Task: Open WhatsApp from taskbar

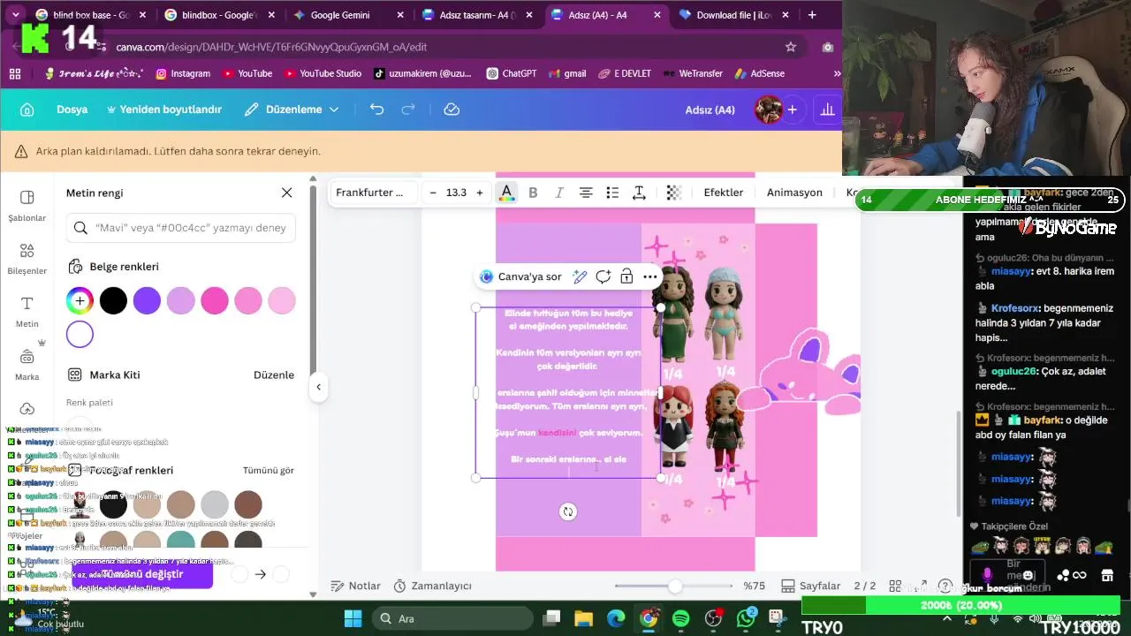Action: point(747,618)
